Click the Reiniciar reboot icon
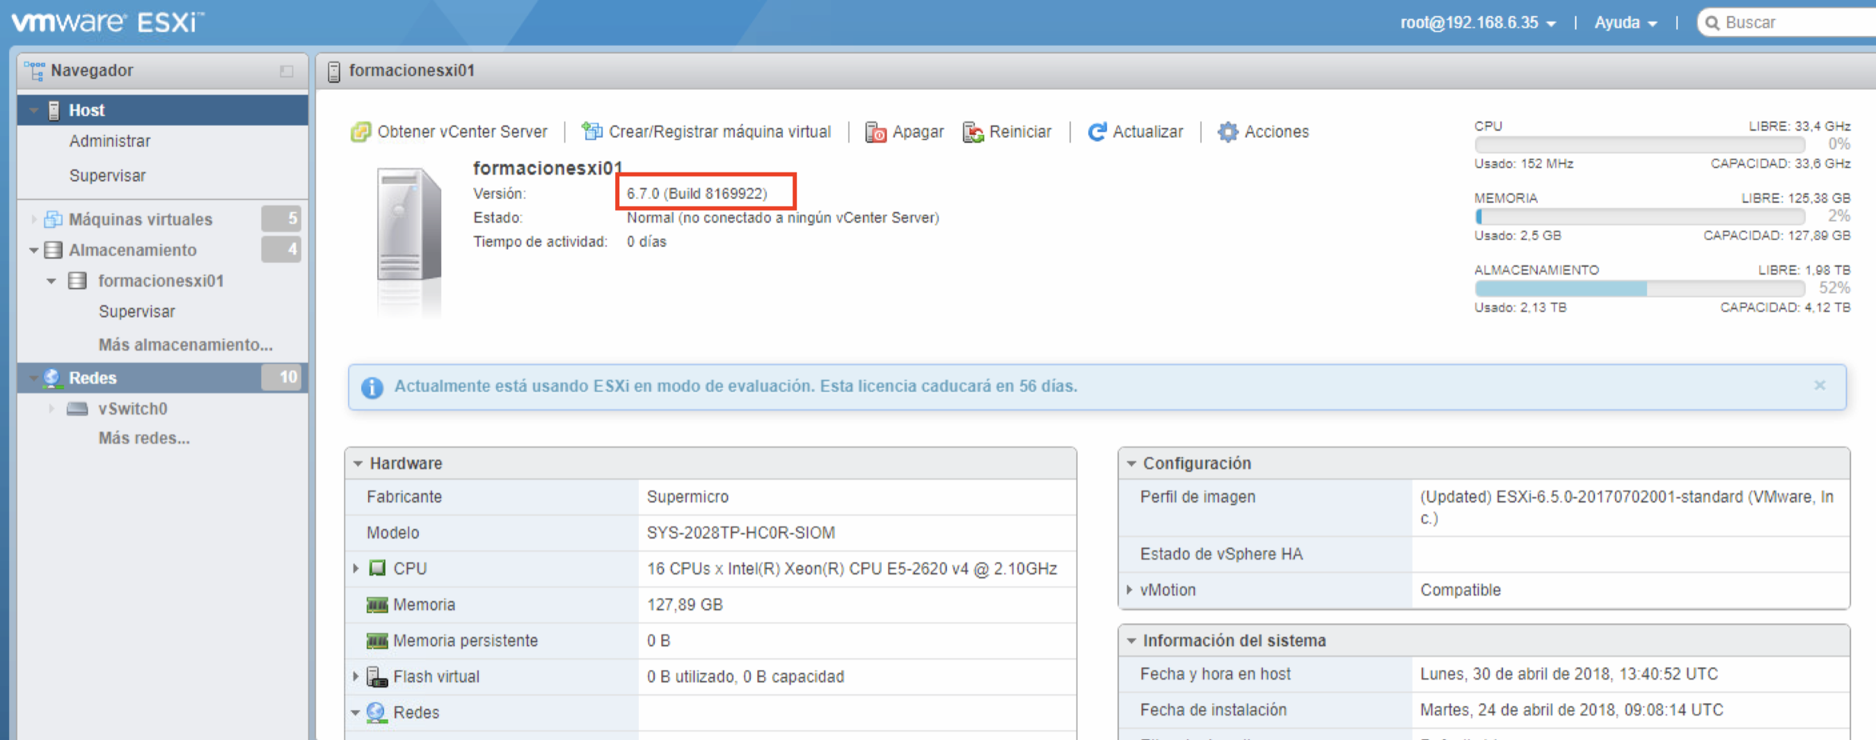1876x740 pixels. click(973, 131)
